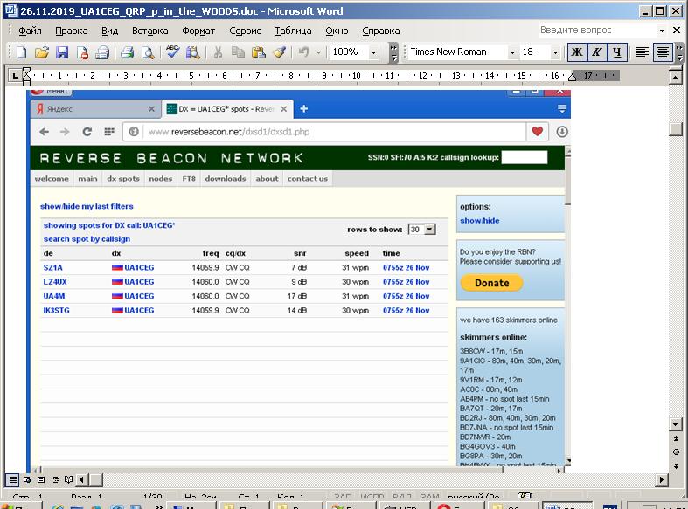Screen dimensions: 688x509
Task: Select the Яндекс browser tab
Action: pyautogui.click(x=95, y=108)
